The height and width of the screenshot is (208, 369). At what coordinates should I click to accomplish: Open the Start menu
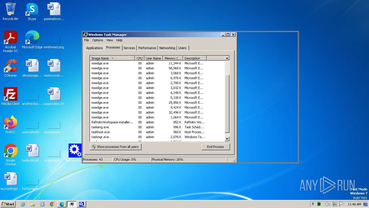point(8,204)
